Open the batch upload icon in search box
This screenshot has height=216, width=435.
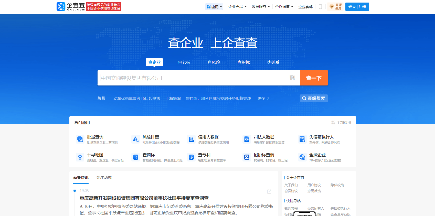[x=292, y=78]
